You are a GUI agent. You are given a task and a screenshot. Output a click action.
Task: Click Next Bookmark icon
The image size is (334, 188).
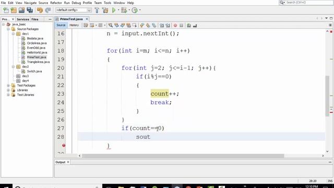[148, 26]
